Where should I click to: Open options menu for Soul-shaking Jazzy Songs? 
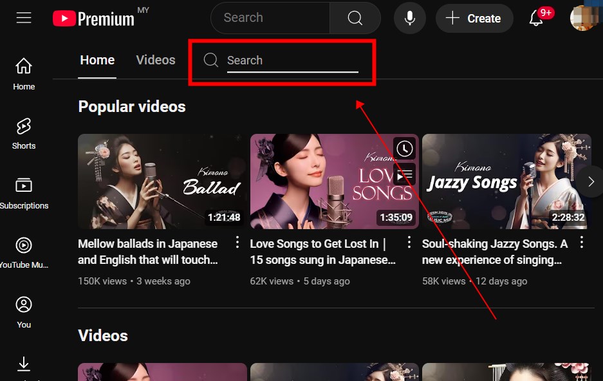coord(582,243)
